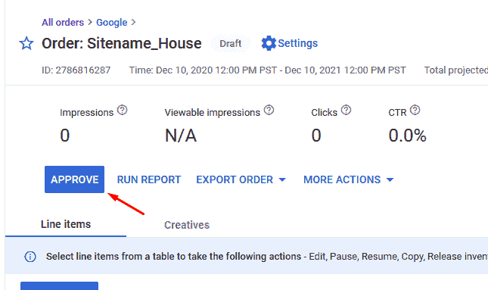Switch to the Creatives tab

coord(187,225)
